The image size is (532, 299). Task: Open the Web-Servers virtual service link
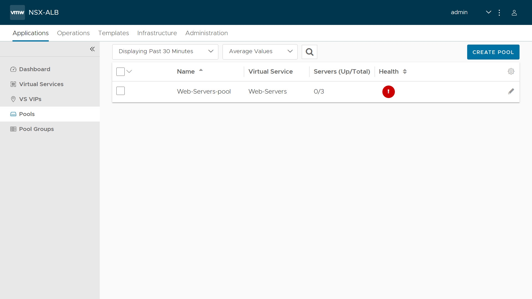tap(267, 91)
